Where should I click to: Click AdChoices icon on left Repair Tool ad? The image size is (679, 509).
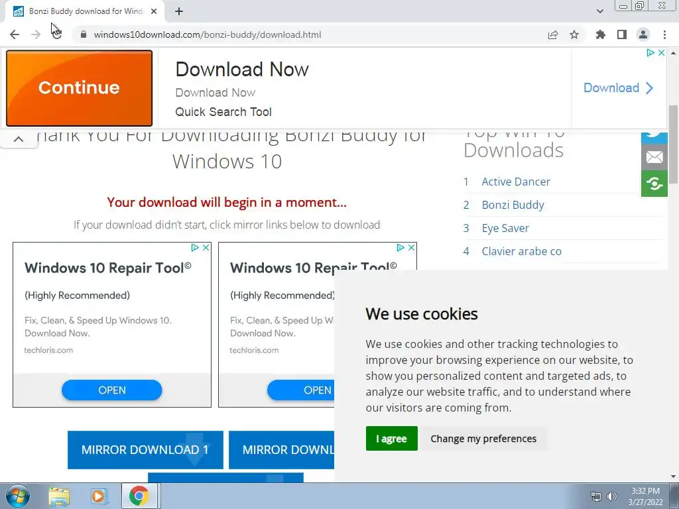click(196, 248)
